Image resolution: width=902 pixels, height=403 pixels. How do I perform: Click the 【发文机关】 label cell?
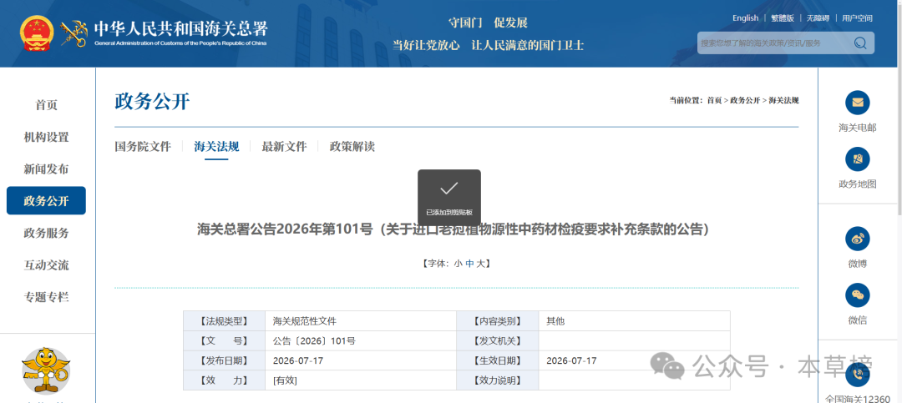[498, 341]
